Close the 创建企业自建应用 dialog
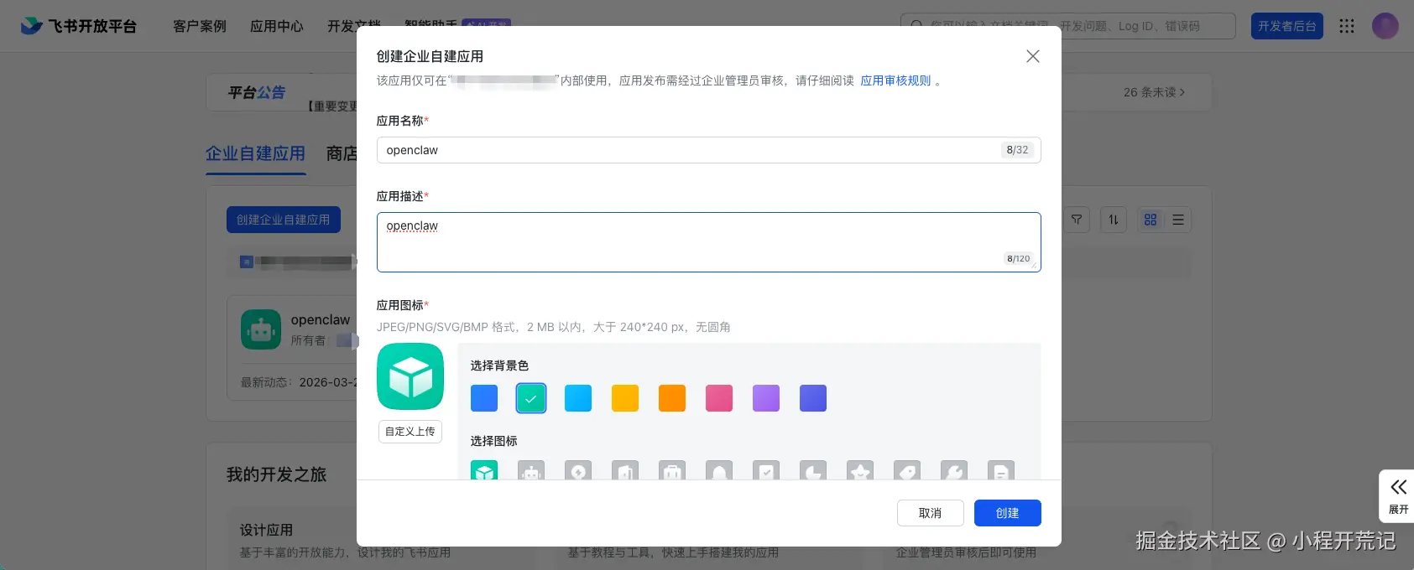 (1033, 56)
